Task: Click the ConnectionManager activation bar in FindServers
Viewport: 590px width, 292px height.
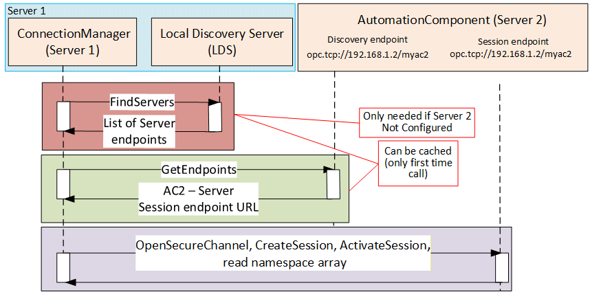Action: [63, 115]
